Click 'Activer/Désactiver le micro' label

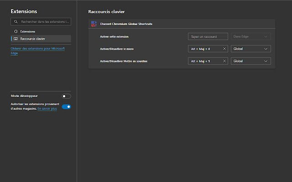[117, 49]
